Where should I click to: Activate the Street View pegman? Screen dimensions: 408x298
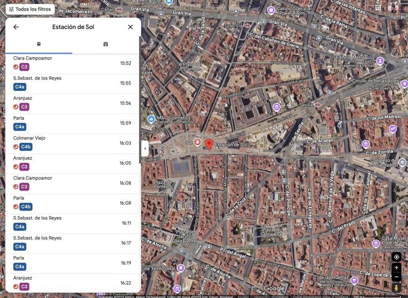tap(397, 288)
